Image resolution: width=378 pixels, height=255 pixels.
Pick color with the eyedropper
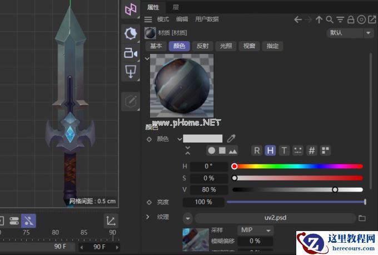tap(231, 139)
